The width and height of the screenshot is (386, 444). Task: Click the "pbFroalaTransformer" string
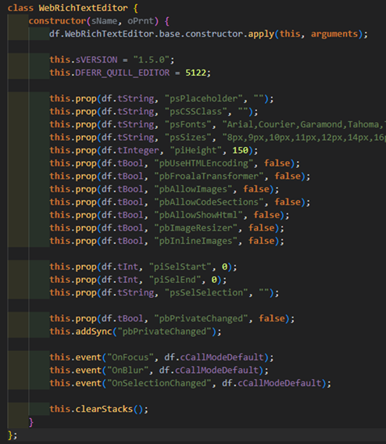(209, 177)
